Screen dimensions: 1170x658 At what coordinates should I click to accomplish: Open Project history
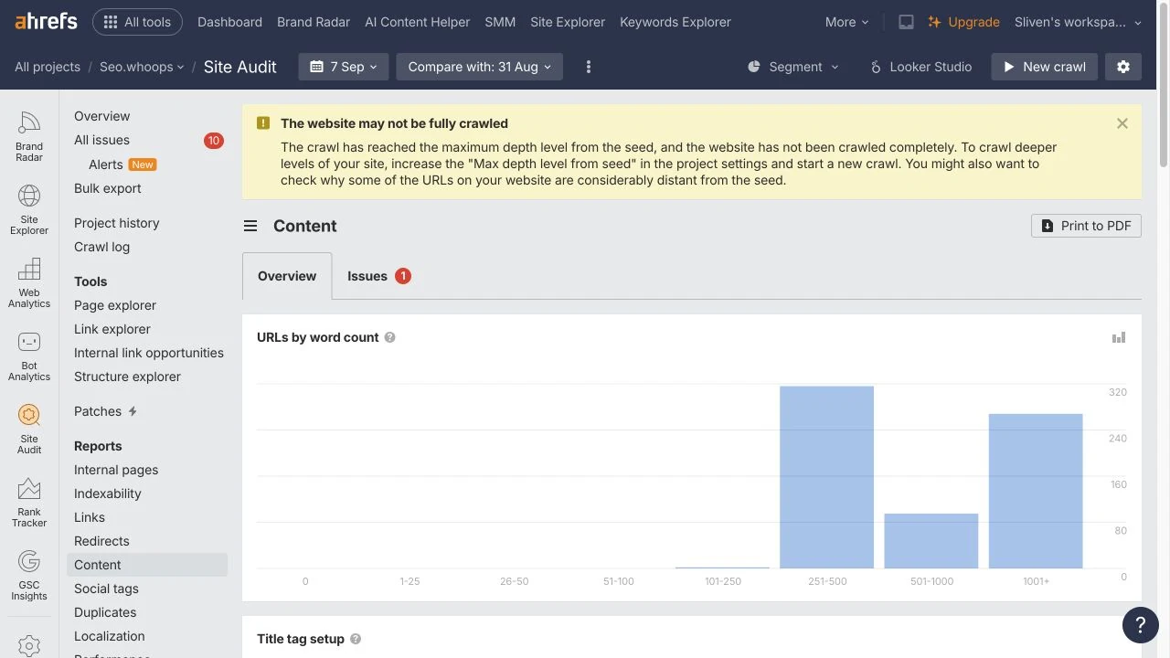click(117, 223)
